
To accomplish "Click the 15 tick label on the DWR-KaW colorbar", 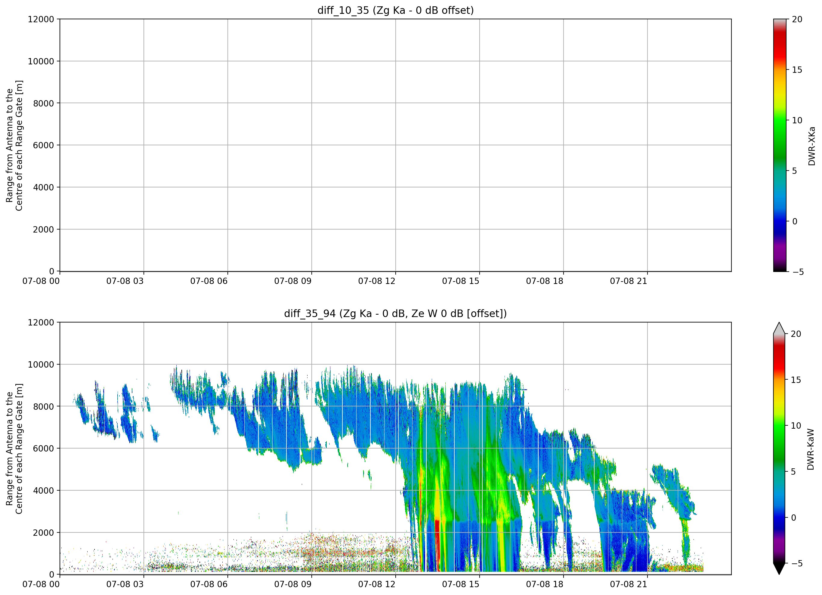I will [796, 380].
